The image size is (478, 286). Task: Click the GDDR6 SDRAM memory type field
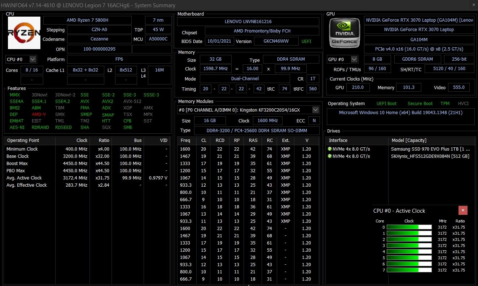tap(417, 59)
